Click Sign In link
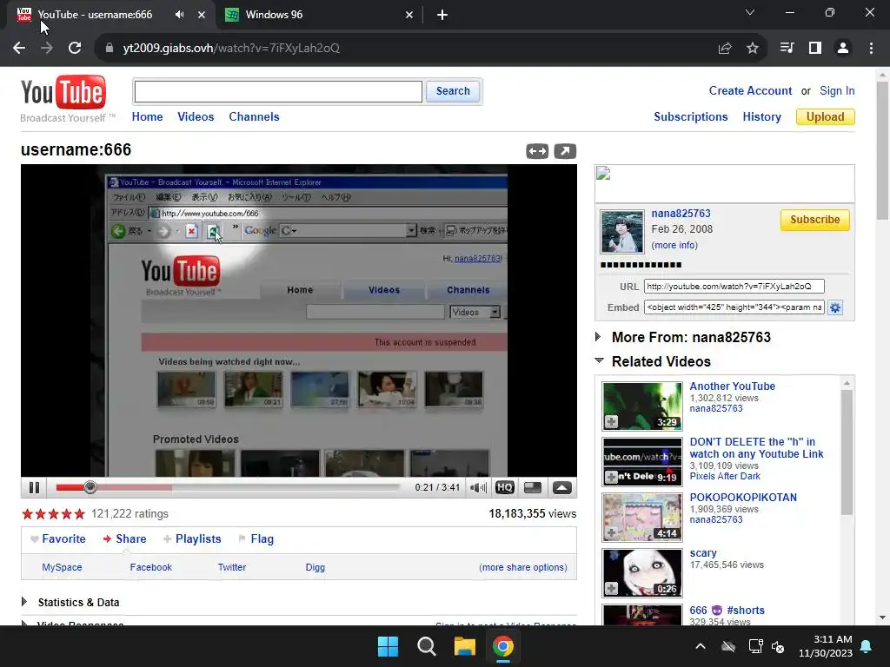The height and width of the screenshot is (667, 890). [x=837, y=90]
